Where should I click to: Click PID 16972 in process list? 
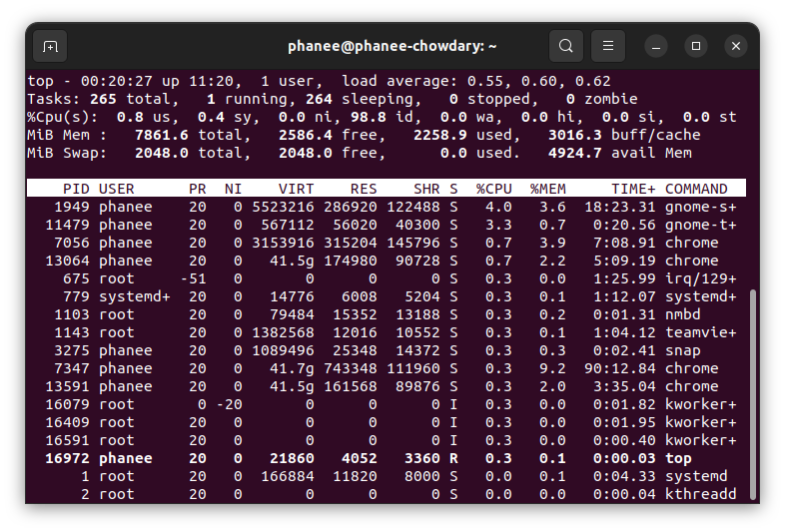click(67, 458)
